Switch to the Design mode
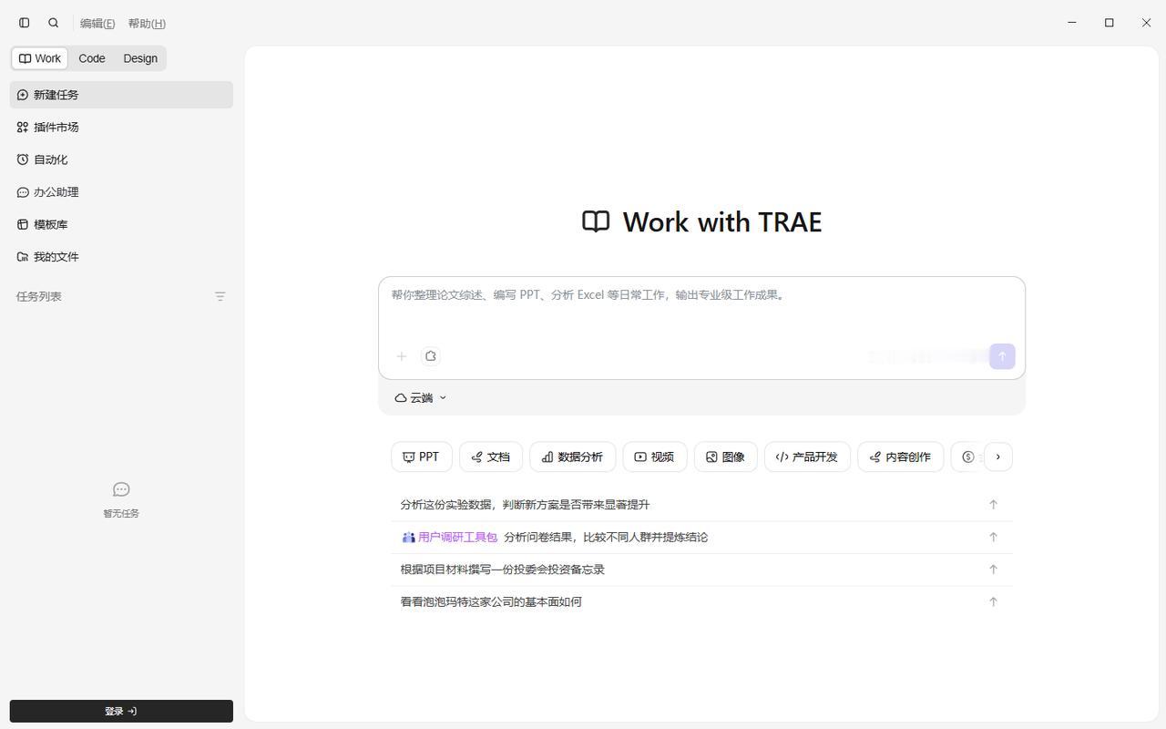Screen dimensions: 1166x729 140,58
